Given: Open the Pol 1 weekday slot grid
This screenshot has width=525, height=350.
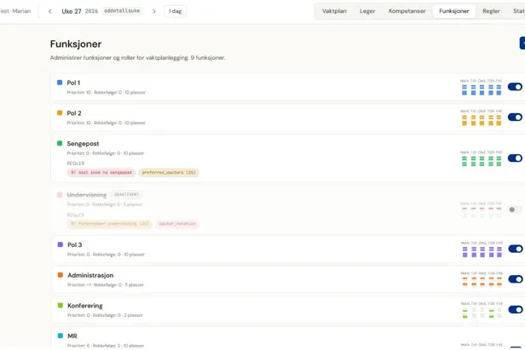Looking at the screenshot, I should (x=482, y=88).
